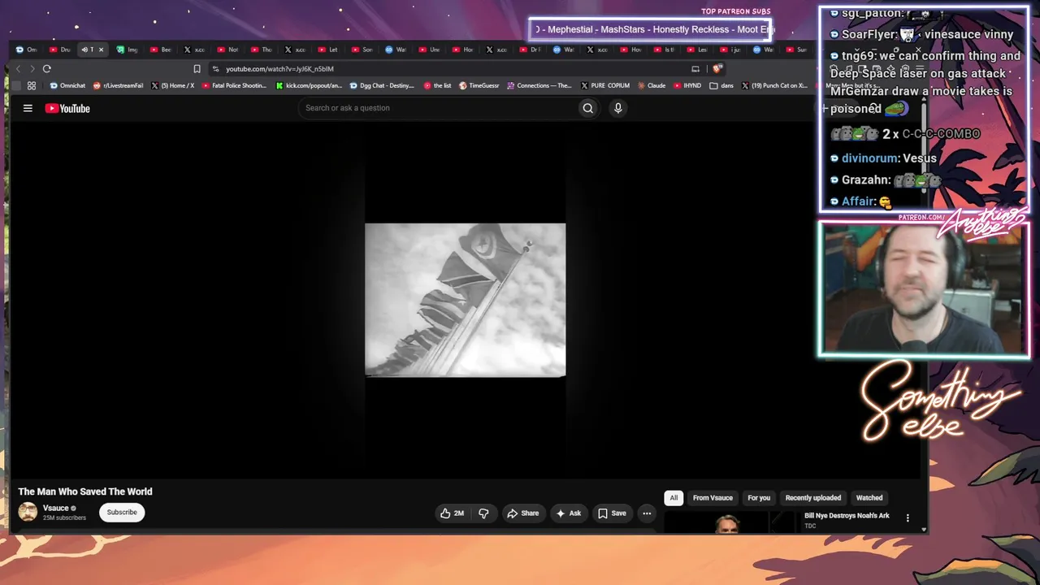Open the Claude bookmark
The width and height of the screenshot is (1040, 585).
click(652, 85)
